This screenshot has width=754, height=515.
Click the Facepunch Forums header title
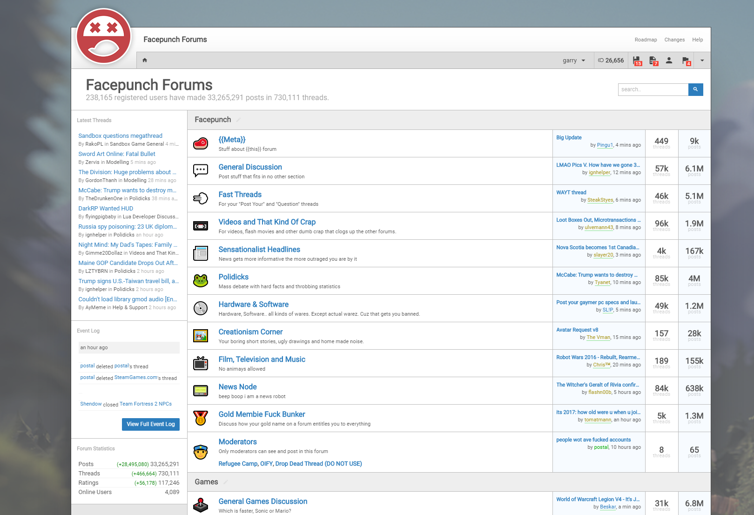(175, 40)
